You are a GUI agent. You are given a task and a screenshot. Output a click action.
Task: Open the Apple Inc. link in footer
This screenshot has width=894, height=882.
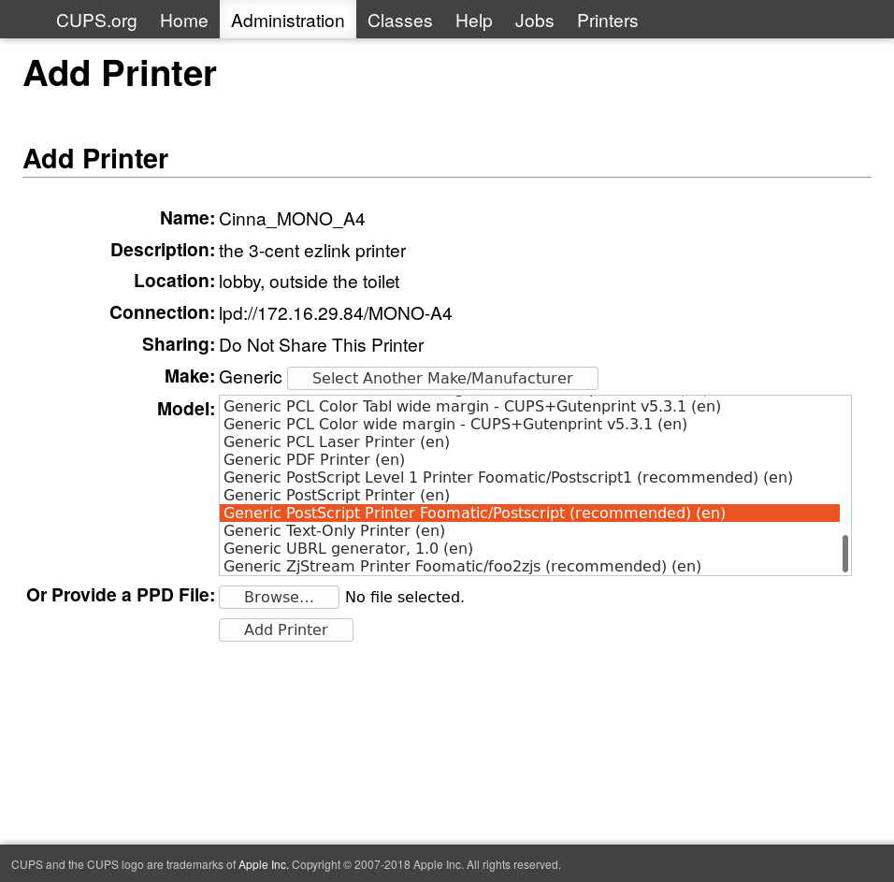point(264,865)
